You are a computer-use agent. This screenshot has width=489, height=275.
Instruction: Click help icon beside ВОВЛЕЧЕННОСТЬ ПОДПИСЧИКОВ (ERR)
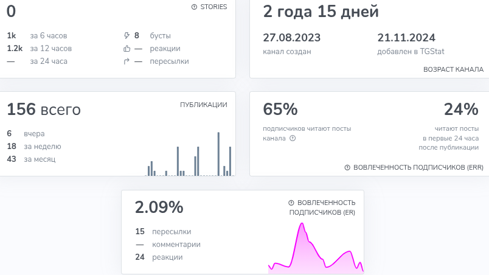tap(347, 167)
